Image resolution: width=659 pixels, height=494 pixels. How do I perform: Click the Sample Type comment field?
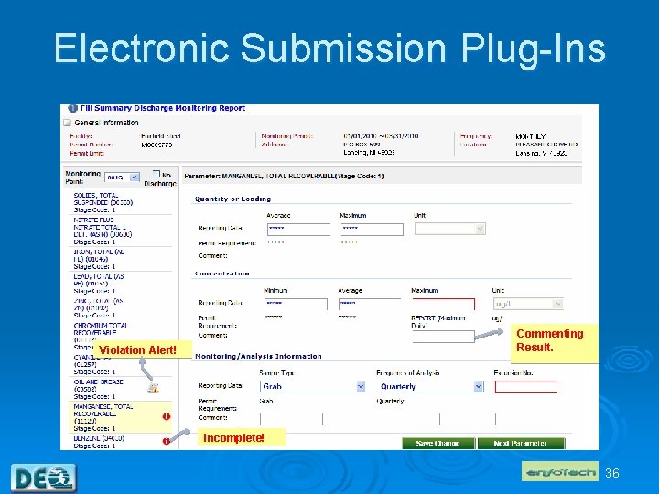point(292,419)
